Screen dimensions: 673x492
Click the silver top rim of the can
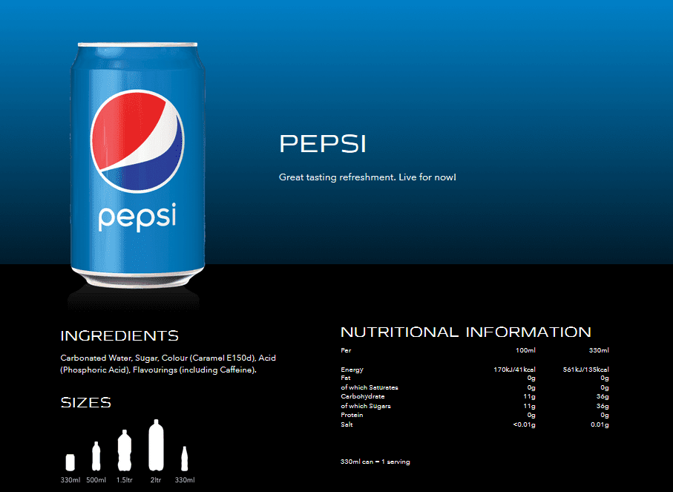point(137,47)
